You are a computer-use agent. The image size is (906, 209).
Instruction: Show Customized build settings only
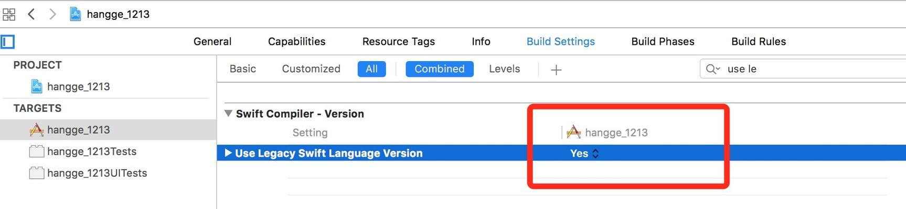pyautogui.click(x=311, y=69)
